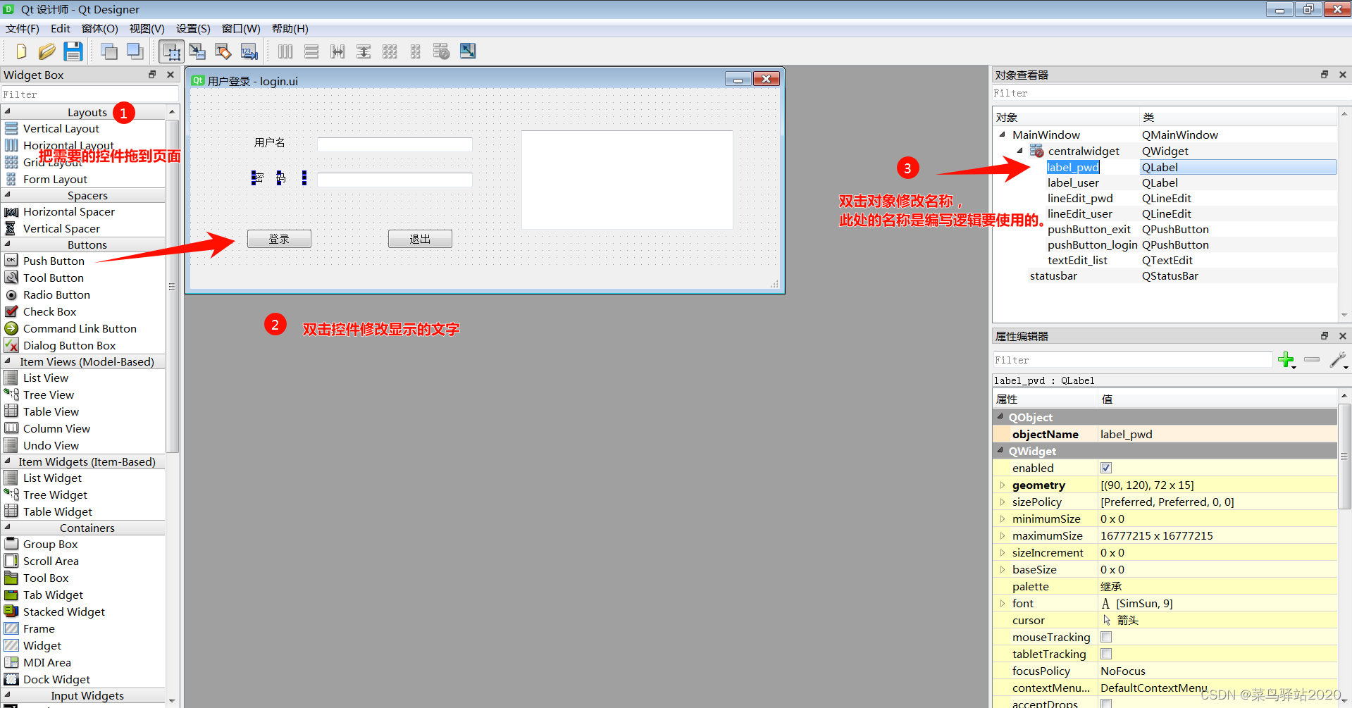The width and height of the screenshot is (1352, 708).
Task: Collapse the Buttons category header
Action: pyautogui.click(x=8, y=244)
